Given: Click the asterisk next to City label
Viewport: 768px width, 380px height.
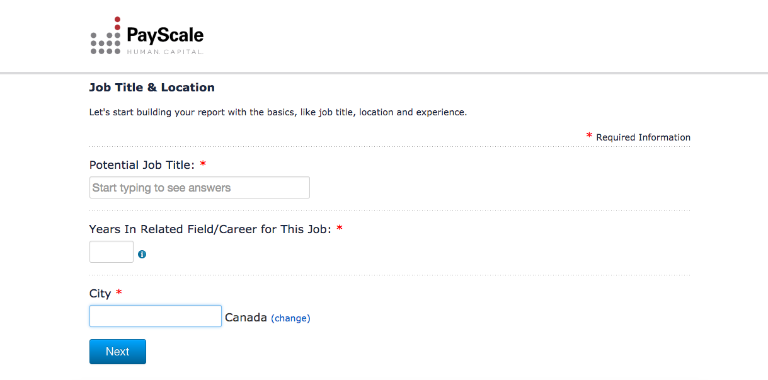Looking at the screenshot, I should click(x=118, y=292).
